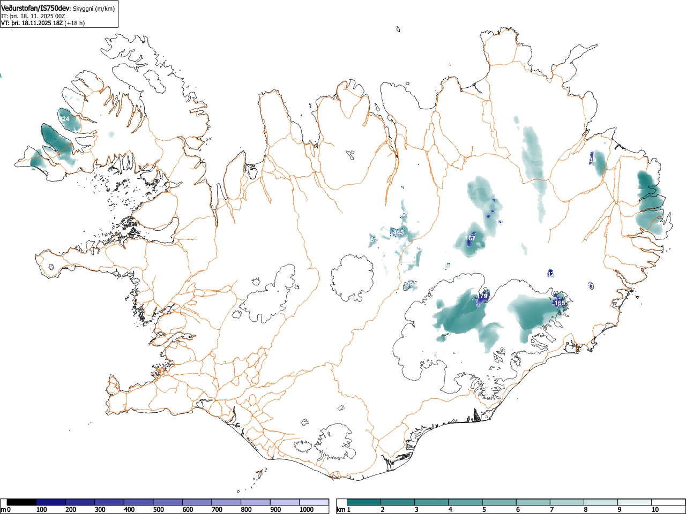686x514 pixels.
Task: Choose the 400–500 m legend swatch
Action: click(x=139, y=502)
